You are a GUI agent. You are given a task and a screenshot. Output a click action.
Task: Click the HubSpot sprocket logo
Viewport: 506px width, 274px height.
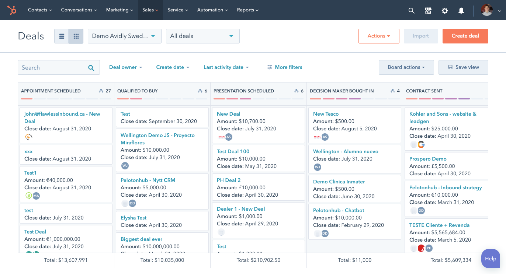(12, 10)
